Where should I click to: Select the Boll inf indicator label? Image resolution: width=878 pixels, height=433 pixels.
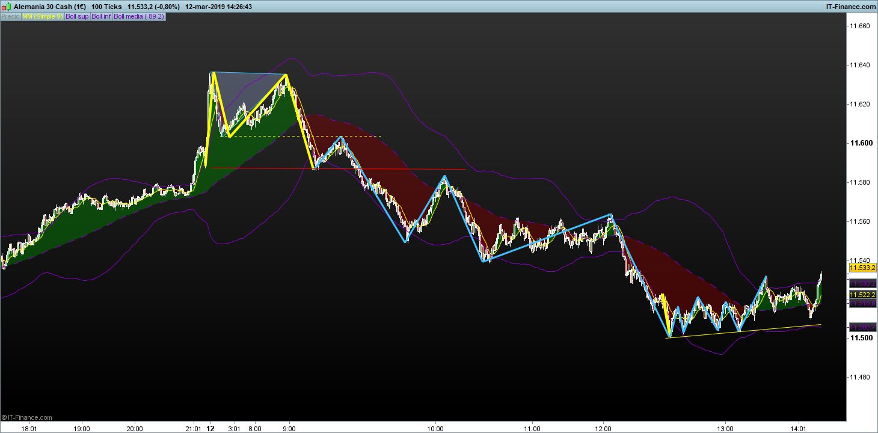tap(101, 16)
